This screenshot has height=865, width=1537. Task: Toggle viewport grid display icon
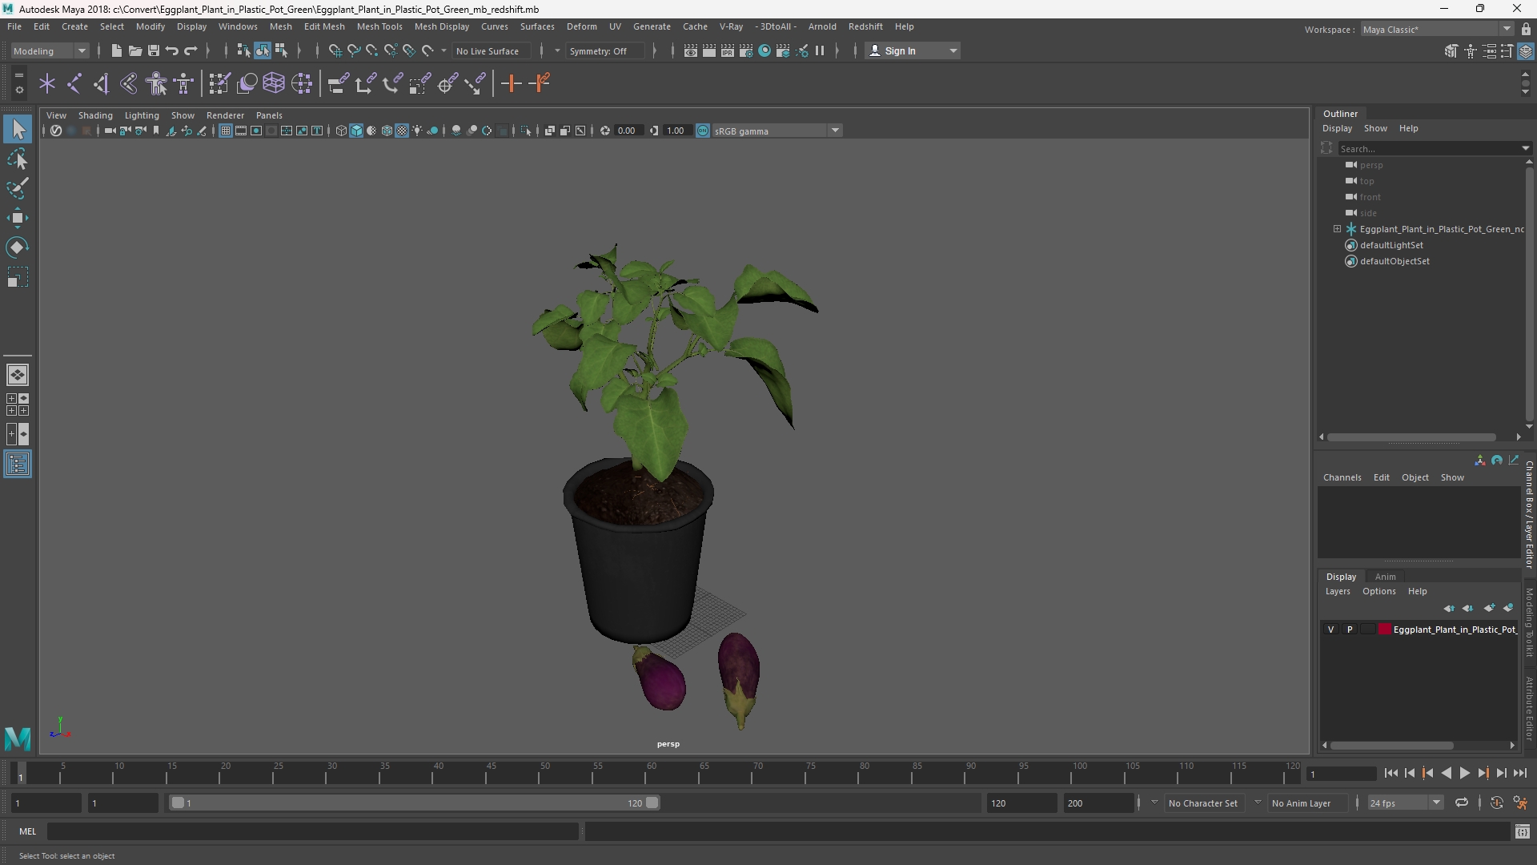point(226,131)
